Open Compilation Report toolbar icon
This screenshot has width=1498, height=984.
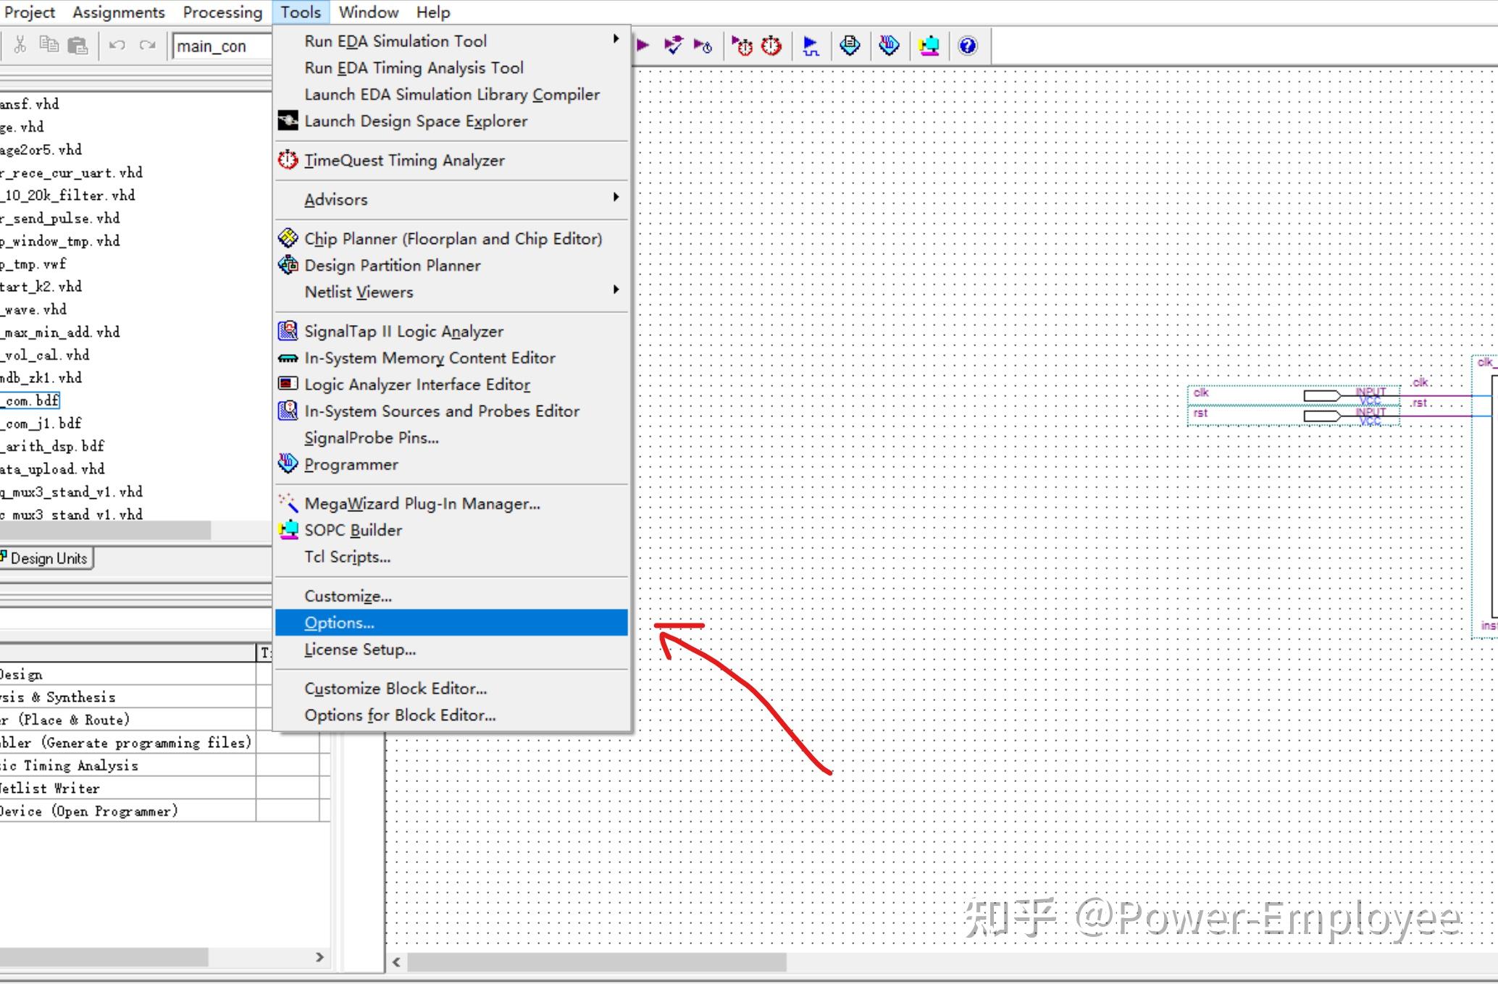(x=850, y=46)
